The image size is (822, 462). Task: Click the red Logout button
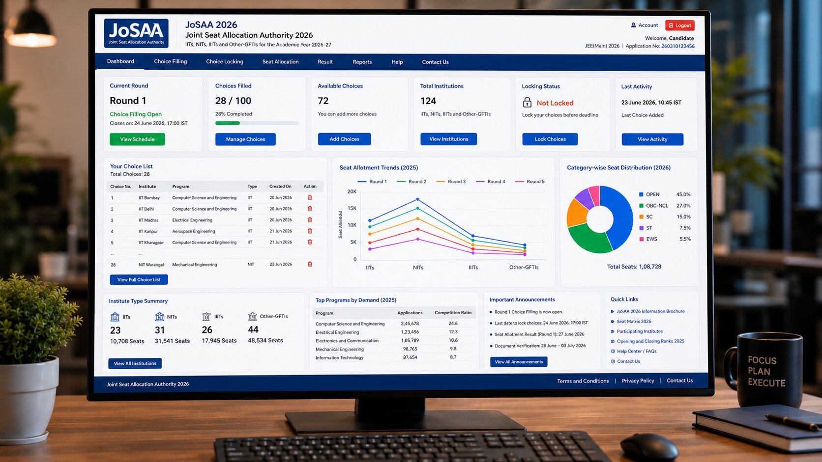coord(680,26)
